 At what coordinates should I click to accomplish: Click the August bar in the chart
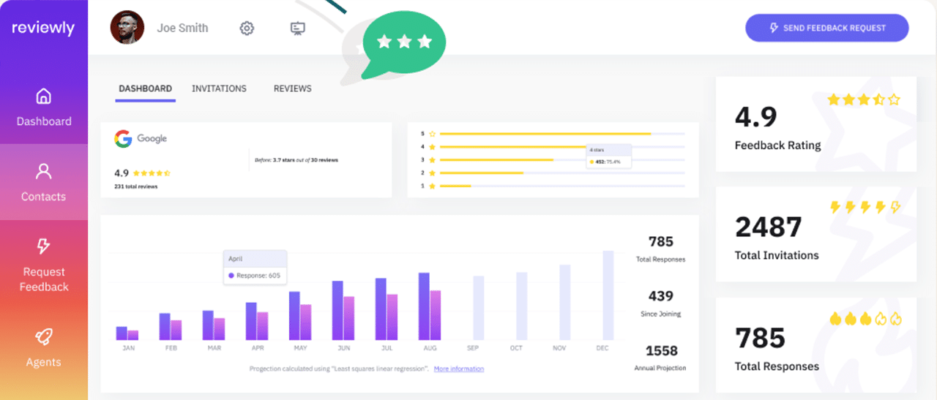coord(429,307)
